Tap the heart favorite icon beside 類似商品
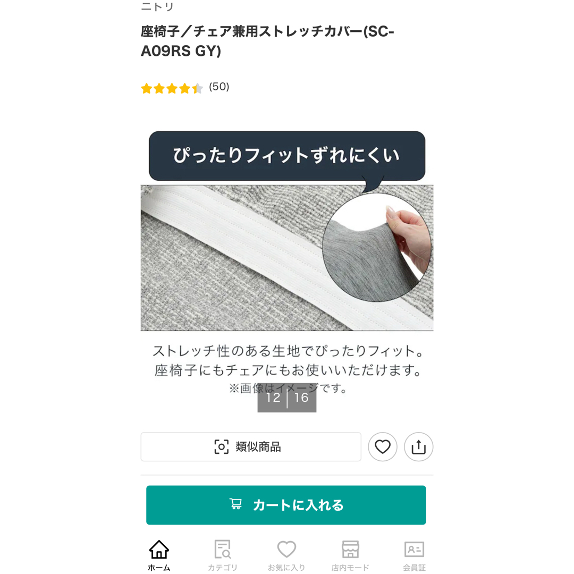 [383, 446]
